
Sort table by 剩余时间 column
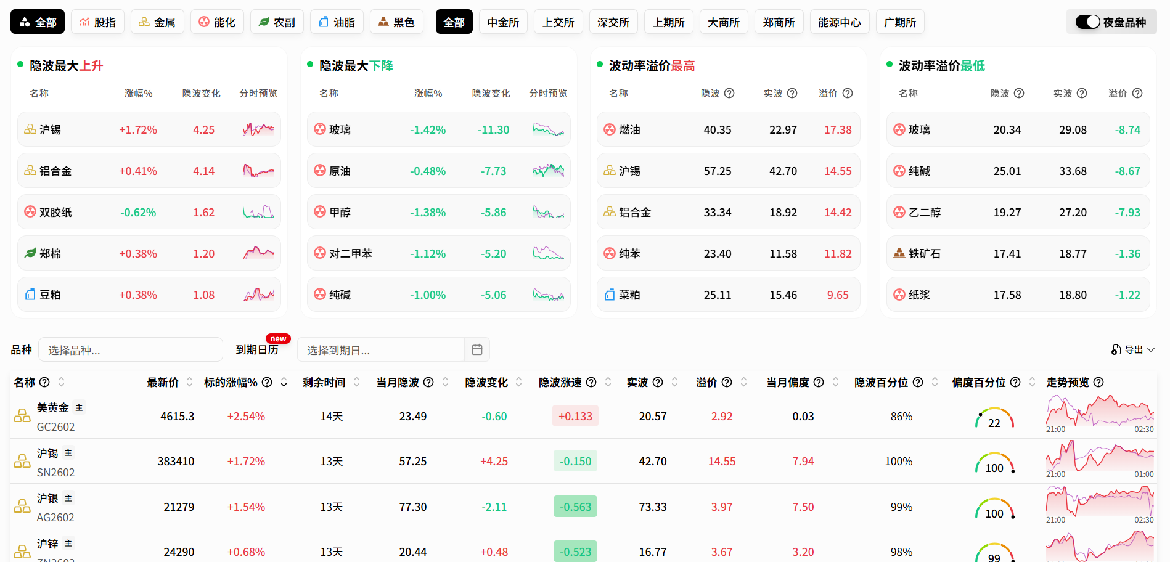356,382
